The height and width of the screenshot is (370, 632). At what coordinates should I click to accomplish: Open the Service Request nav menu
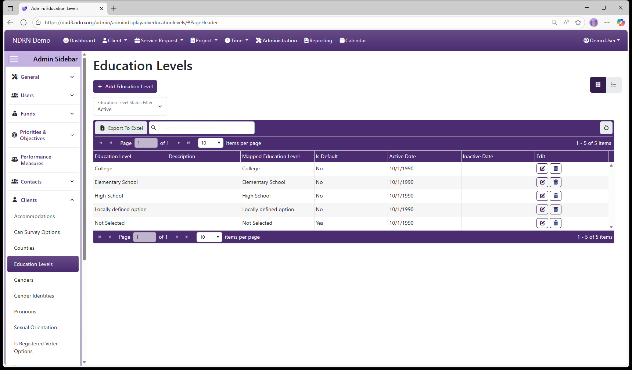click(159, 40)
